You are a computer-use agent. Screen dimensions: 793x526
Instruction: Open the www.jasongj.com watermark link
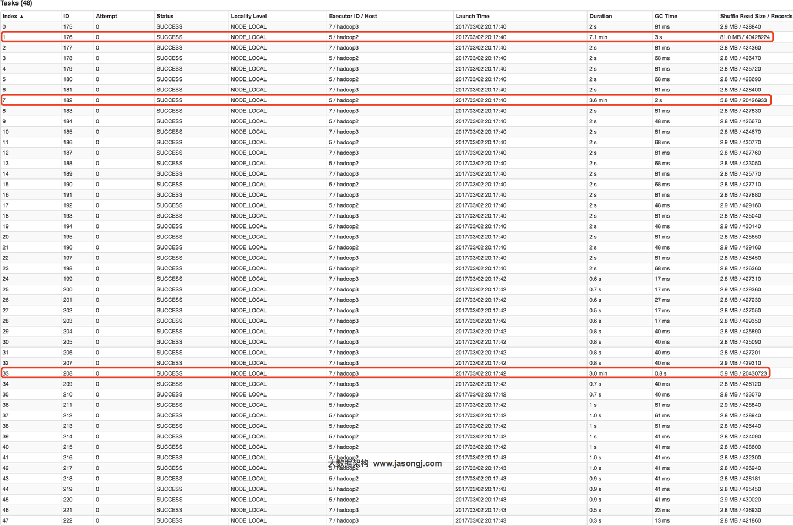point(408,463)
